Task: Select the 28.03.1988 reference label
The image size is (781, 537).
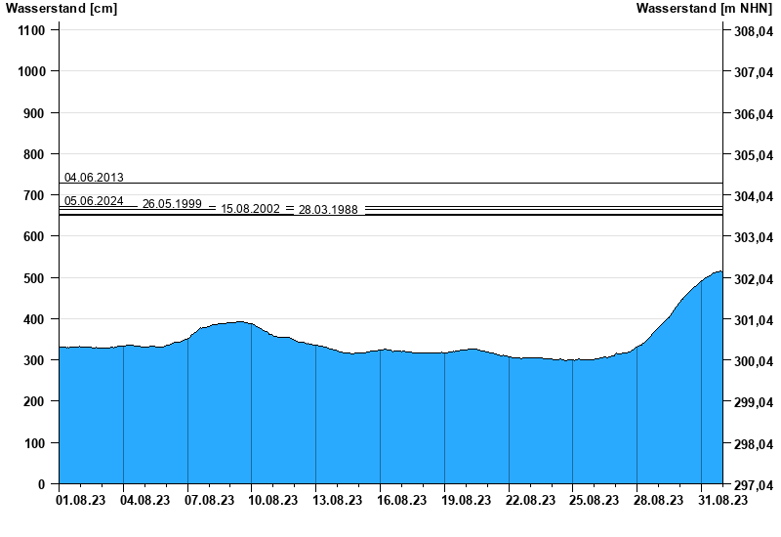Action: pyautogui.click(x=328, y=210)
